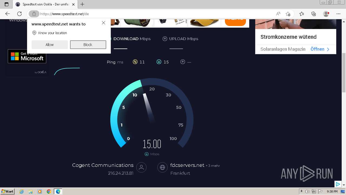This screenshot has height=195, width=346.
Task: Open Cogent Communications provider name
Action: pyautogui.click(x=103, y=165)
